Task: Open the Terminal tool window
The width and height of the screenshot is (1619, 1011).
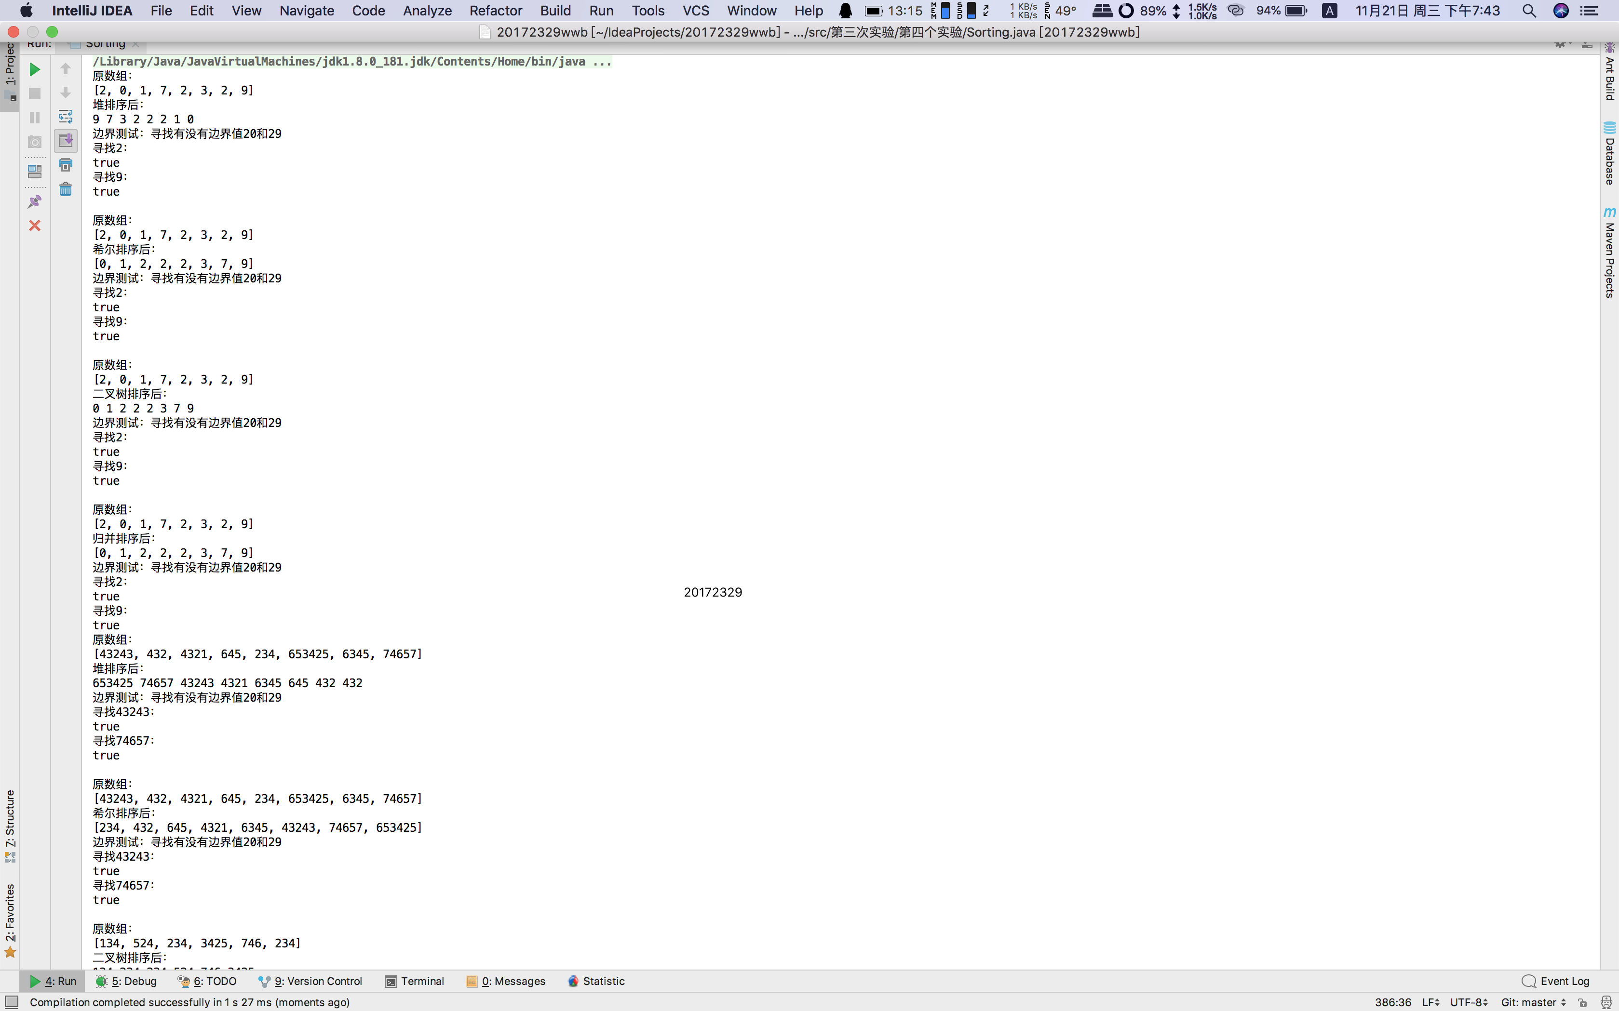Action: pos(415,981)
